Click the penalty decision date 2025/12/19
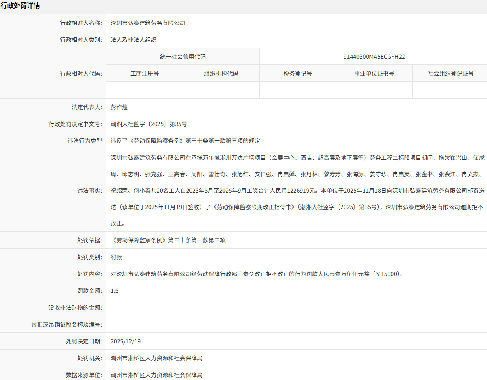Screen dimensions: 487x380 pos(126,341)
